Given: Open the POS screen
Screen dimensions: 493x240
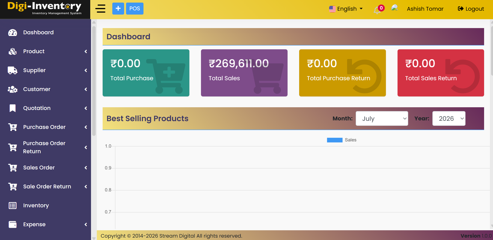Looking at the screenshot, I should (135, 9).
